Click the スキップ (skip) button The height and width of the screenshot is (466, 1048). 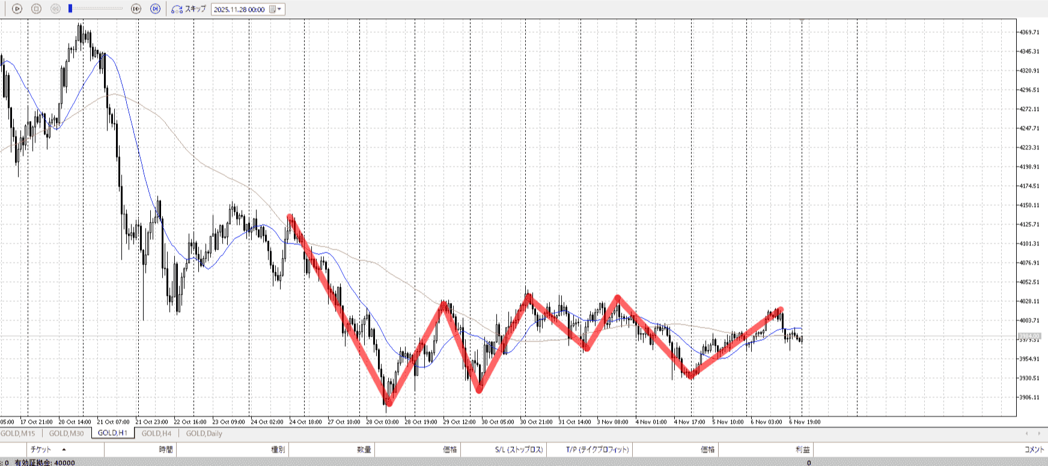(189, 9)
